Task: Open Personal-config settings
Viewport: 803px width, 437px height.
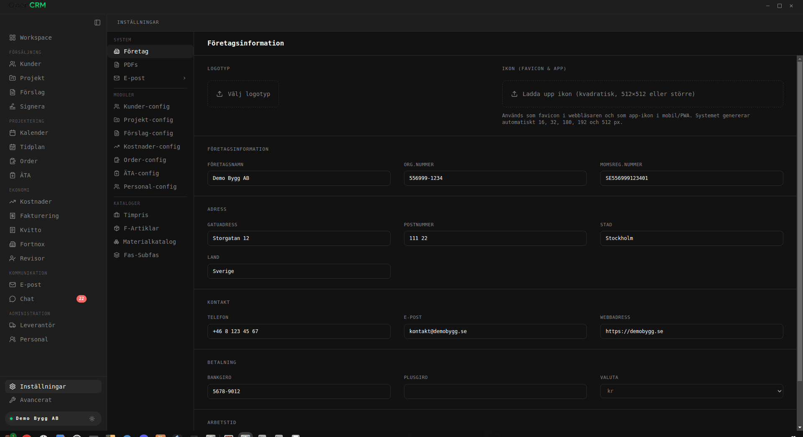Action: (151, 187)
